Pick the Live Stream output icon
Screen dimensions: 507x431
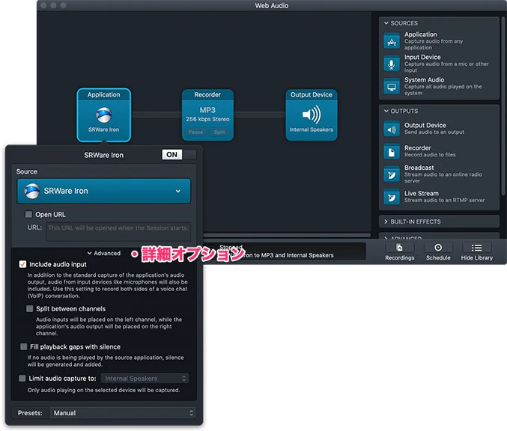coord(392,197)
